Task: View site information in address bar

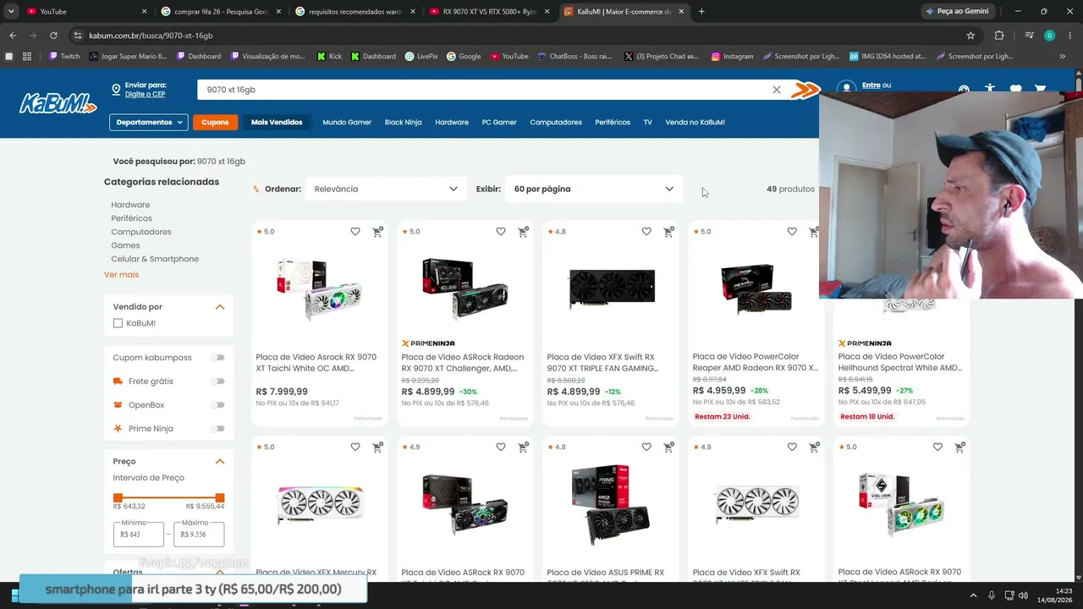Action: coord(78,36)
